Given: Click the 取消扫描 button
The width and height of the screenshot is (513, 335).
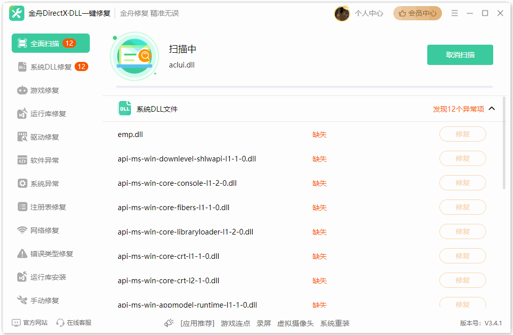Looking at the screenshot, I should pyautogui.click(x=460, y=54).
